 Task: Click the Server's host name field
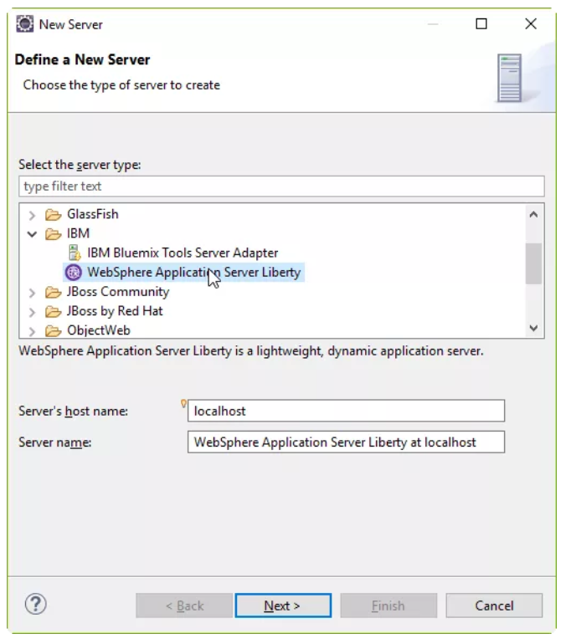tap(346, 411)
